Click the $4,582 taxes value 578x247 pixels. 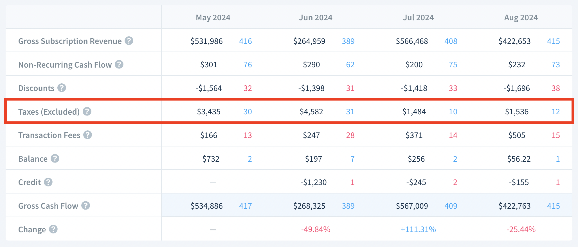tap(311, 112)
